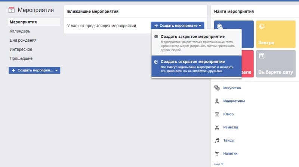Click the cocktail glass icon for Напитки

click(x=216, y=153)
